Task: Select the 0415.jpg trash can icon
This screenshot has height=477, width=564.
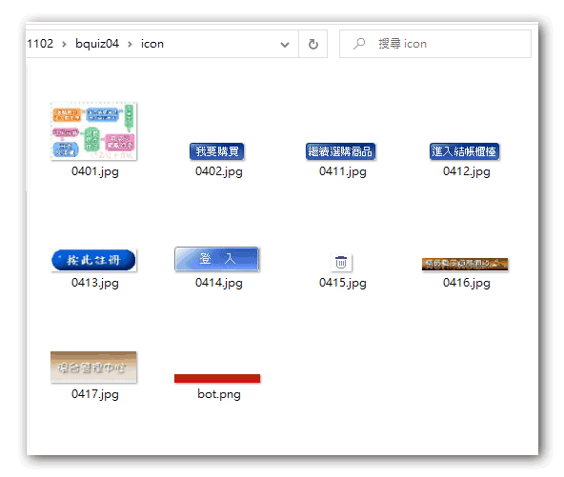Action: (x=341, y=263)
